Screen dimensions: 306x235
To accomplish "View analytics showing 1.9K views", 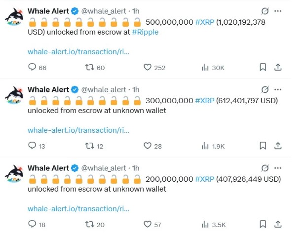I will coord(213,146).
